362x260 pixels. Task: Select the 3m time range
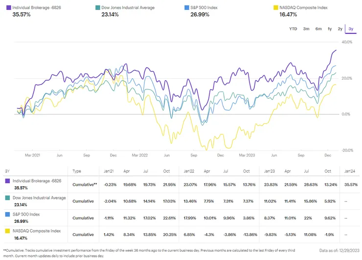click(x=306, y=29)
